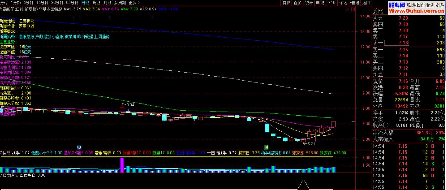
Task: Click the 今开 value 6.80
Action: [440, 82]
